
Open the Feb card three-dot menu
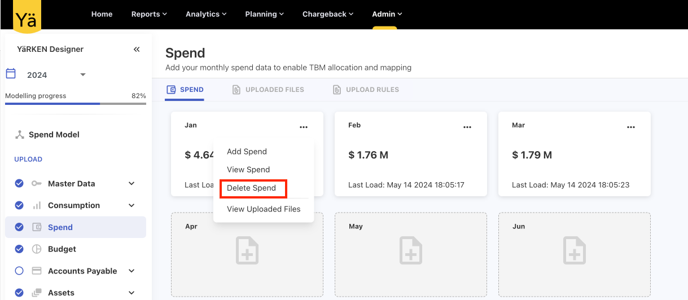(467, 127)
